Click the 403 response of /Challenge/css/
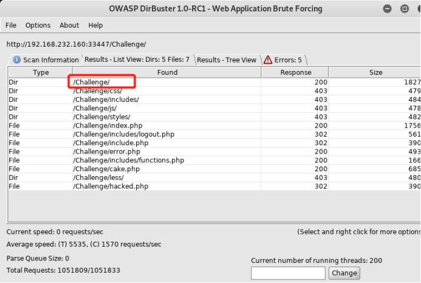421x283 pixels. [321, 90]
